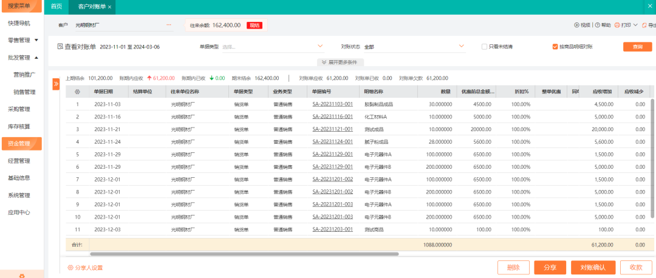Open customer picker ellipsis icon
This screenshot has width=656, height=278.
click(x=169, y=25)
